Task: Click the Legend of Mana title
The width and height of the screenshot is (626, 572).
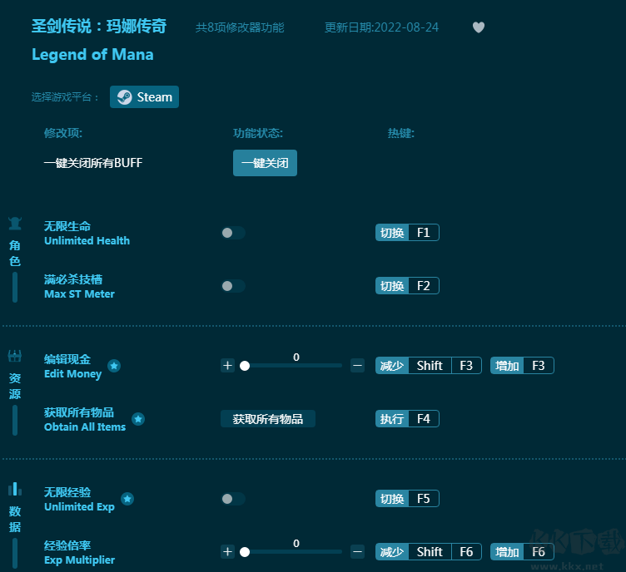Action: 92,55
